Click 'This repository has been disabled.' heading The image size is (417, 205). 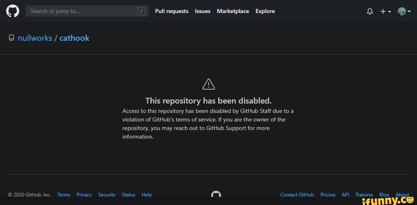(209, 101)
